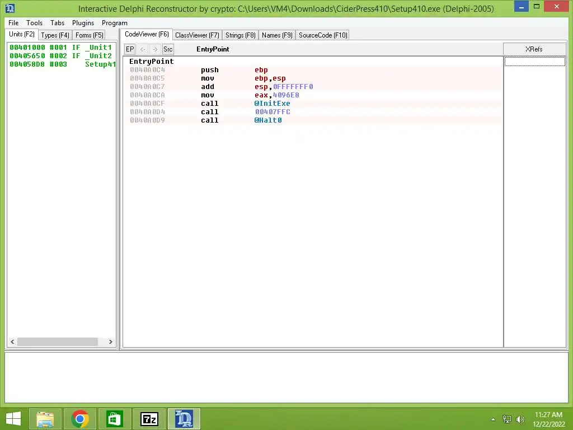573x430 pixels.
Task: Click IDR taskbar icon
Action: (184, 419)
